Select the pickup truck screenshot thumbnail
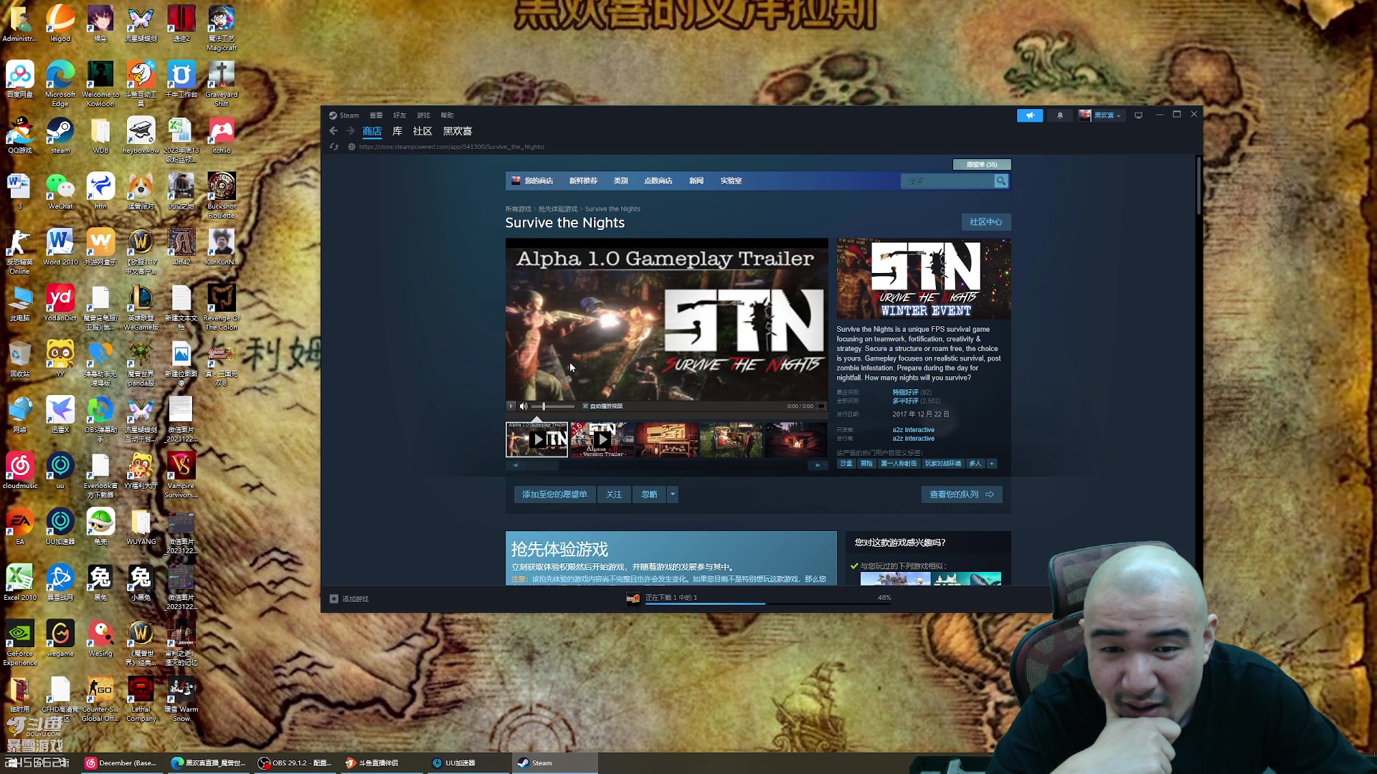Viewport: 1377px width, 774px height. pos(732,439)
